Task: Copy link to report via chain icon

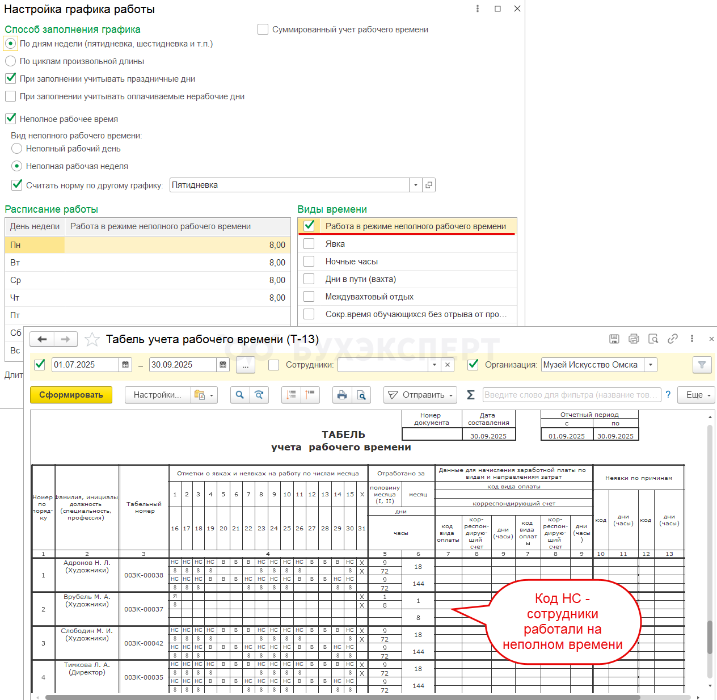Action: pyautogui.click(x=673, y=339)
